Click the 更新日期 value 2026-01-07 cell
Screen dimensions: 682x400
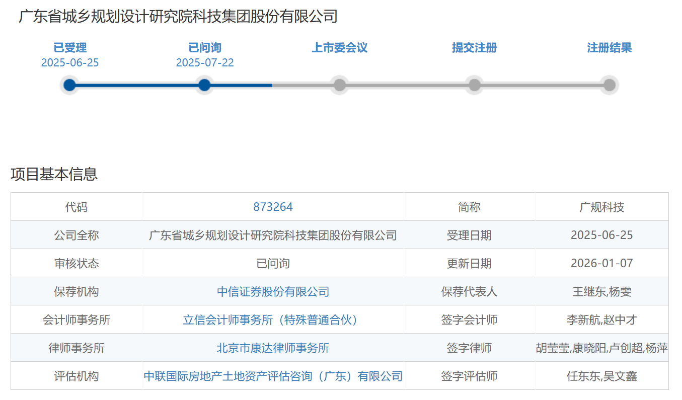pos(601,263)
